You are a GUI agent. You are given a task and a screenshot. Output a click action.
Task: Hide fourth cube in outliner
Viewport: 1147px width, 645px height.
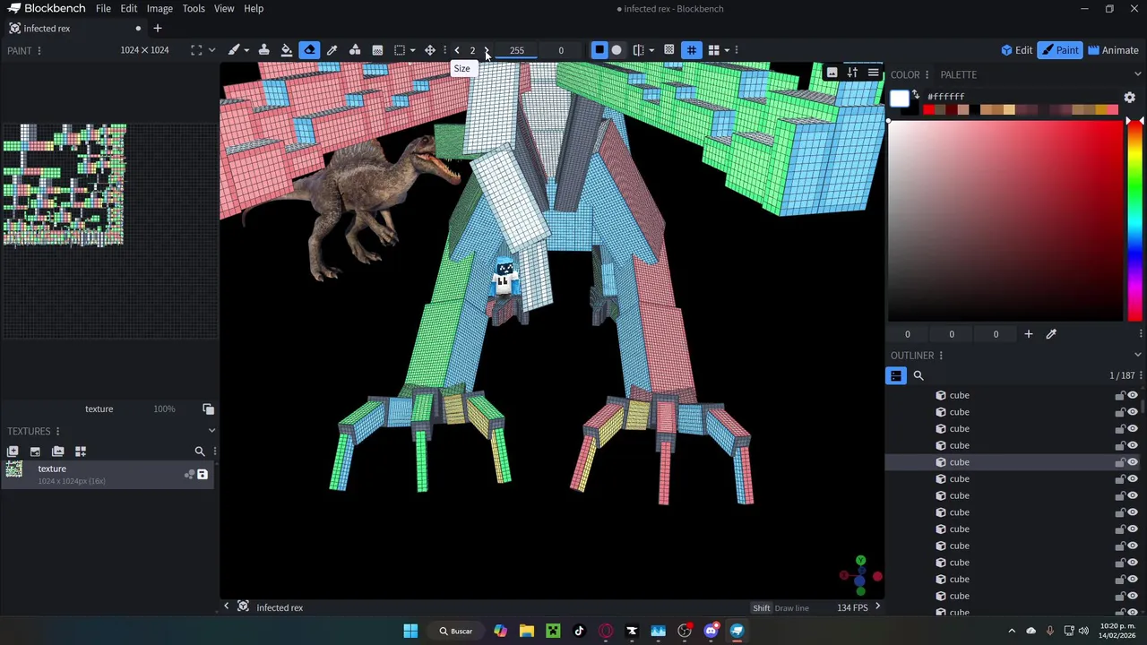pyautogui.click(x=1133, y=445)
